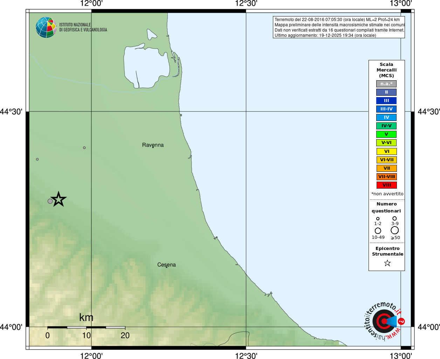Image resolution: width=440 pixels, height=359 pixels.
Task: Click the top 12°00' longitude label
Action: coord(91,4)
